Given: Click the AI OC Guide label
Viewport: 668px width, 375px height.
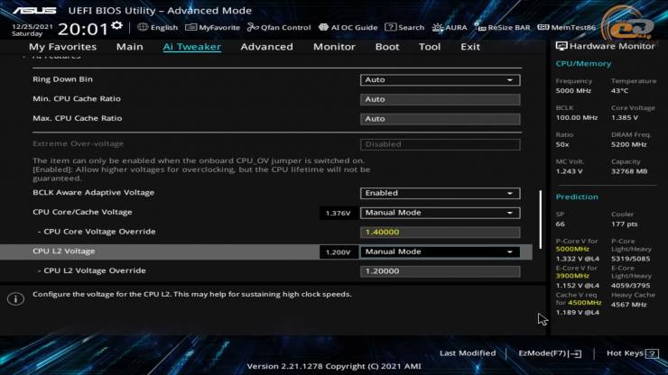Looking at the screenshot, I should click(x=354, y=28).
